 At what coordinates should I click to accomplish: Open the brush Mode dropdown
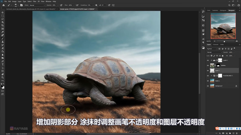[x=37, y=5]
